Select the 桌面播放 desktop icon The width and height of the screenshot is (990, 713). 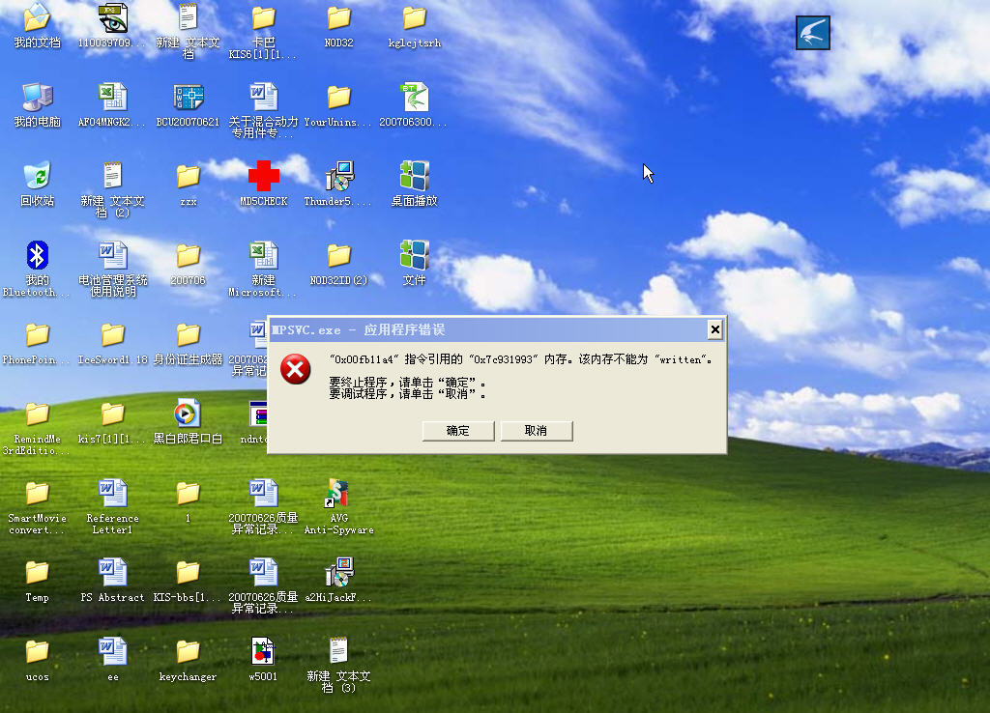pos(414,185)
